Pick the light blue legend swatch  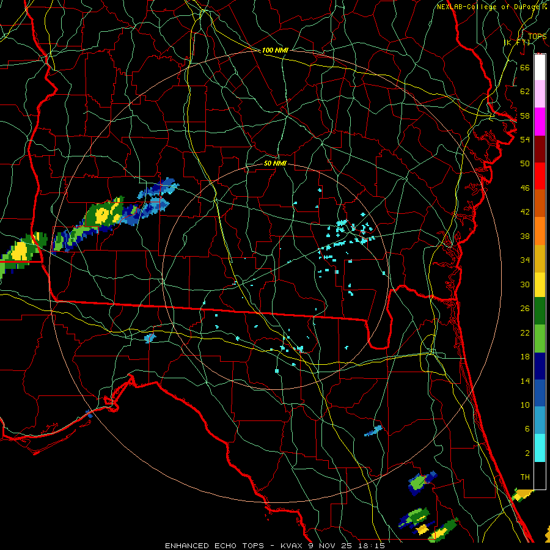click(540, 420)
